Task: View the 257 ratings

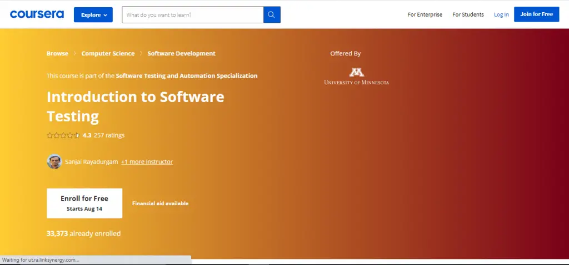Action: [109, 135]
